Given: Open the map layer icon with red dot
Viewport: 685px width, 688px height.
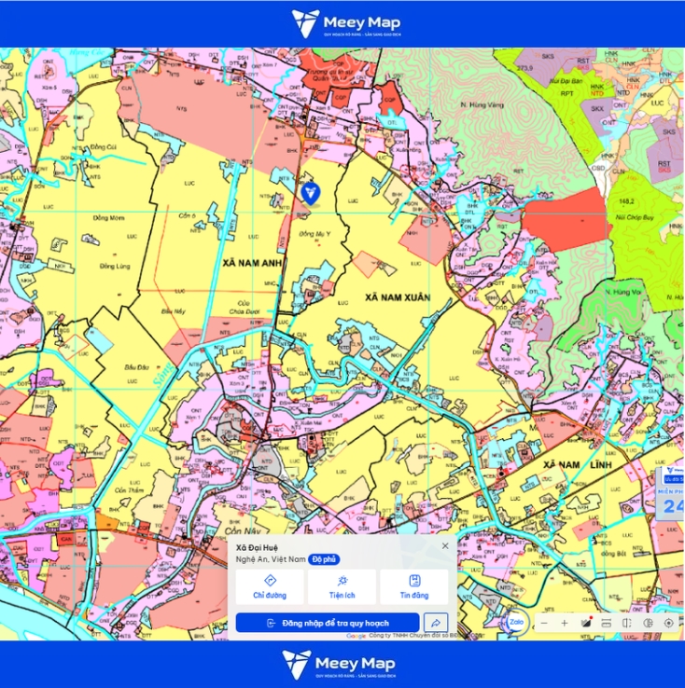Looking at the screenshot, I should pos(586,623).
